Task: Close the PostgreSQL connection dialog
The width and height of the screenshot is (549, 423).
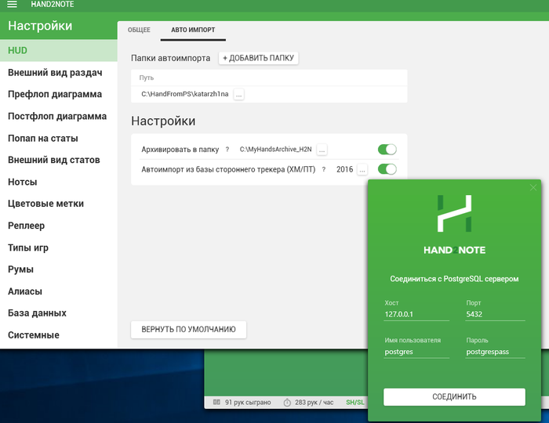Action: pos(533,188)
